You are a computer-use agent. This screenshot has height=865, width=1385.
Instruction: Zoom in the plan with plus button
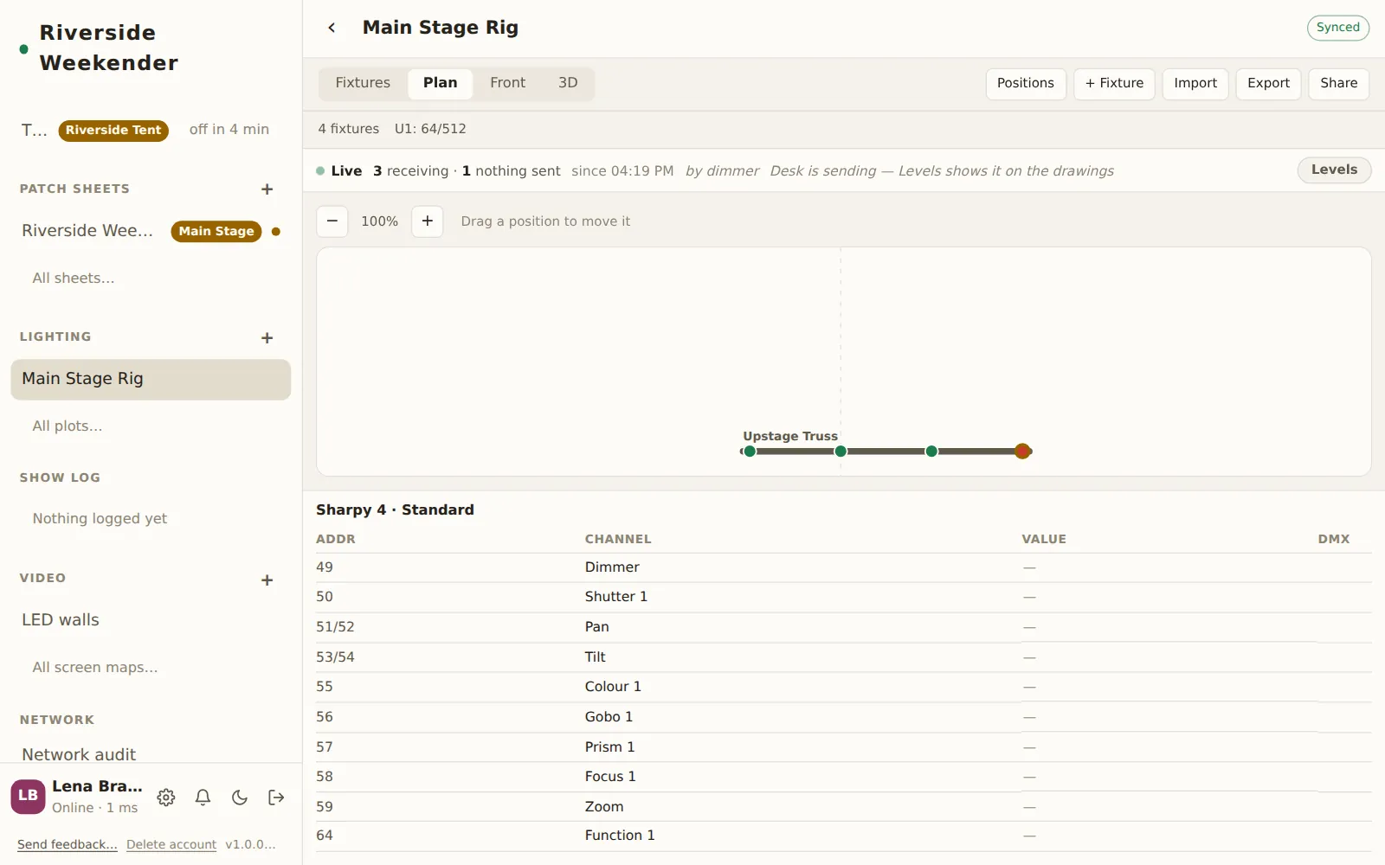click(428, 221)
